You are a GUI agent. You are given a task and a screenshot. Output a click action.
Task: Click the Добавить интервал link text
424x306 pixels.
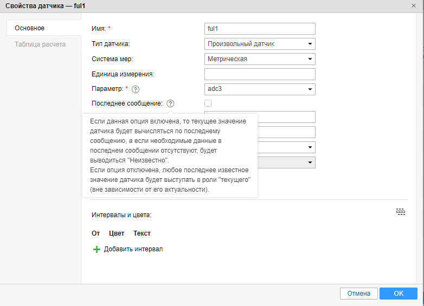click(x=133, y=249)
